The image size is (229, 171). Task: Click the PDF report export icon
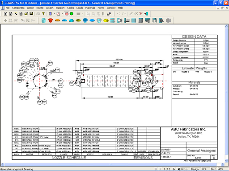(59, 14)
